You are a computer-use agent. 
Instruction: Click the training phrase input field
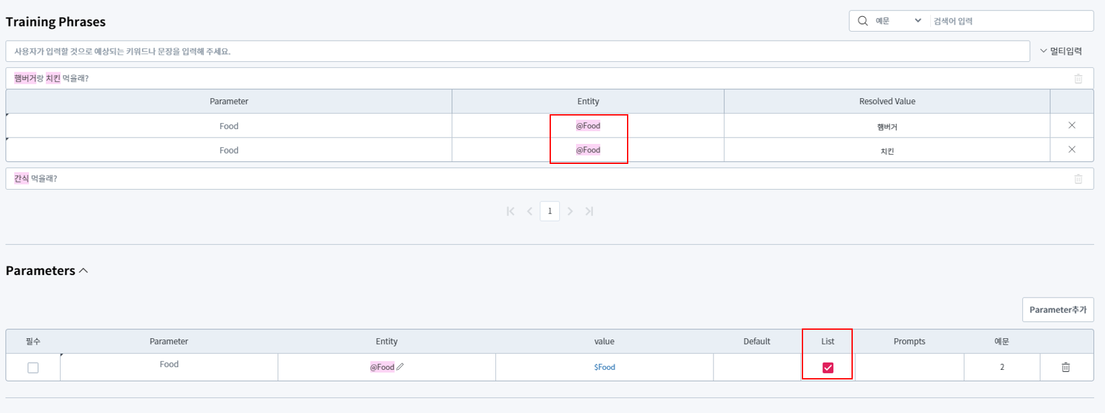pyautogui.click(x=516, y=52)
